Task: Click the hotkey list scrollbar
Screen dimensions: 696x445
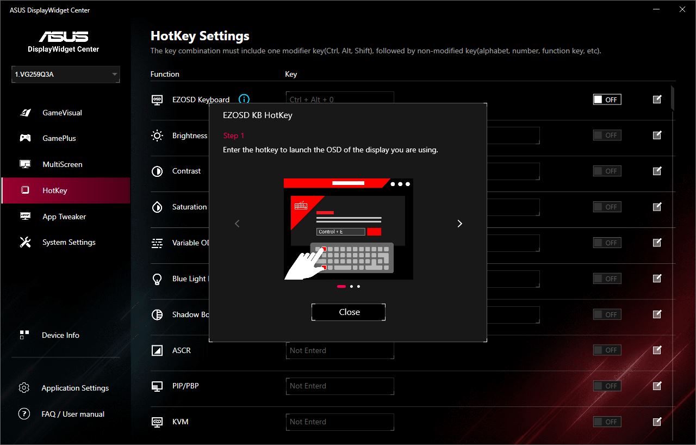Action: pos(673,98)
